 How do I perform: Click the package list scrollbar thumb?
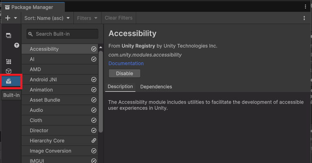tap(101, 92)
